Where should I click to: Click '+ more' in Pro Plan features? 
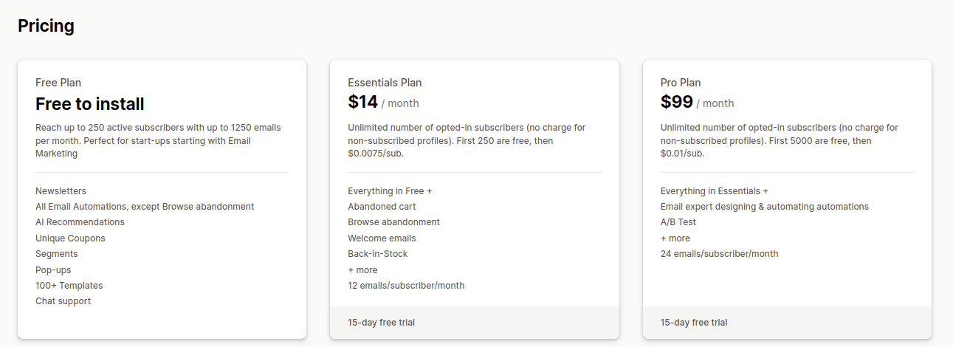[675, 238]
